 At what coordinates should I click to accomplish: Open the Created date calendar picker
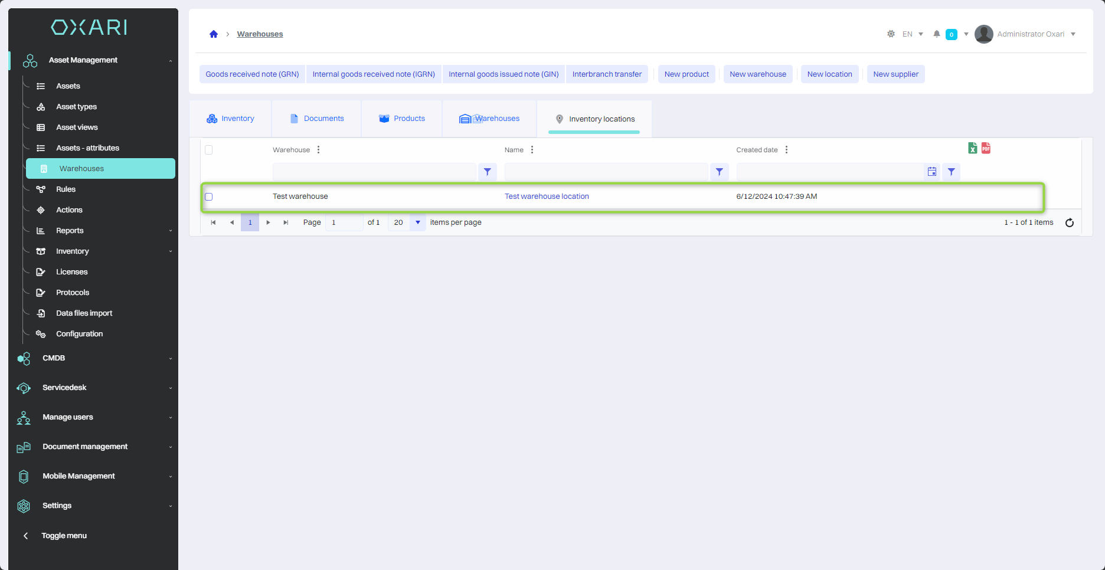tap(931, 172)
